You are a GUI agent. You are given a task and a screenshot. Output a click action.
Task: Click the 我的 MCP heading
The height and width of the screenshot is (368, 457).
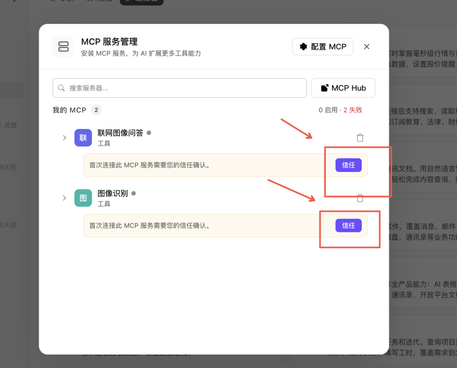click(70, 110)
